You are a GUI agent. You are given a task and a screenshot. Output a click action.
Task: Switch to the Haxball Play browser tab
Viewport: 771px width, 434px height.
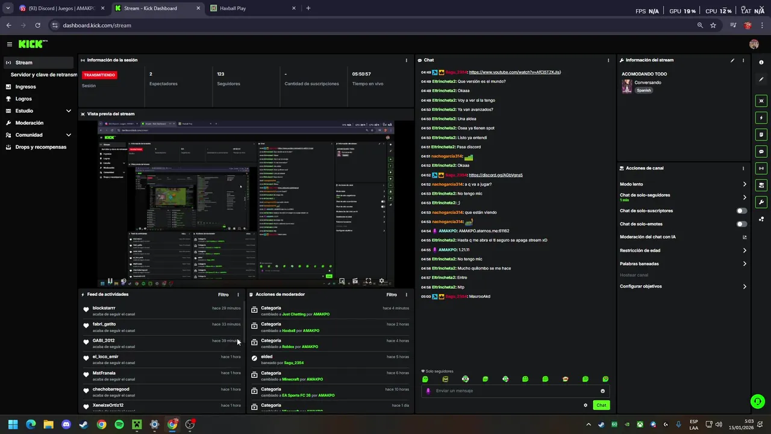coord(253,8)
